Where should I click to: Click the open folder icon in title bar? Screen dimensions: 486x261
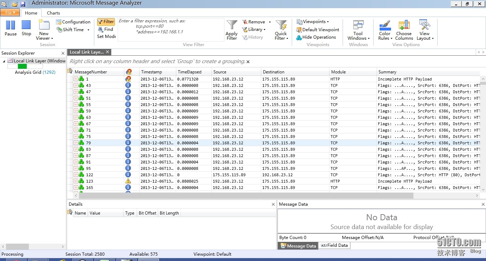pyautogui.click(x=15, y=4)
